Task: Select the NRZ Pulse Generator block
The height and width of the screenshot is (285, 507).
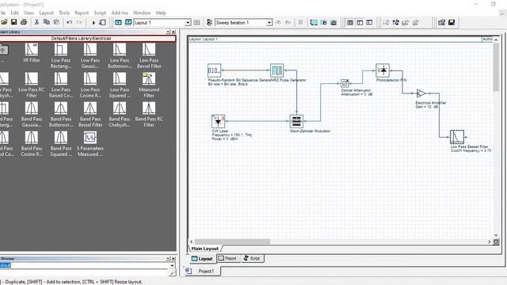Action: (276, 70)
